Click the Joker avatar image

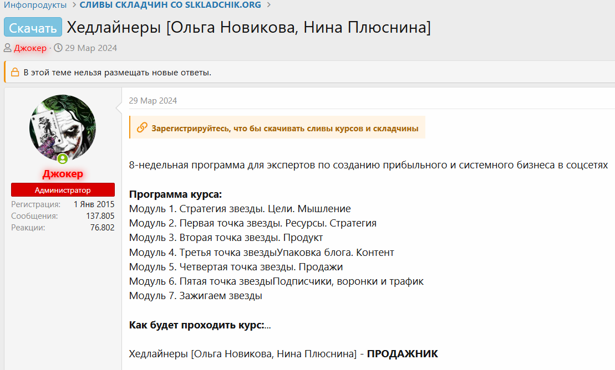(x=63, y=126)
